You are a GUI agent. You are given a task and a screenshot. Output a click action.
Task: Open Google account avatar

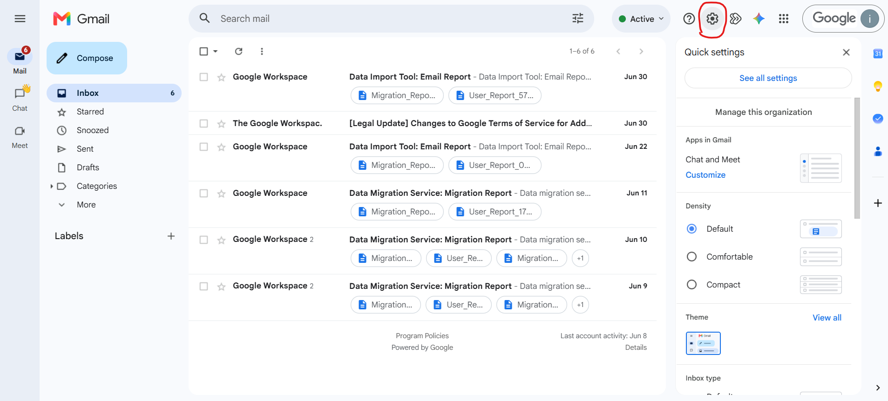coord(869,19)
